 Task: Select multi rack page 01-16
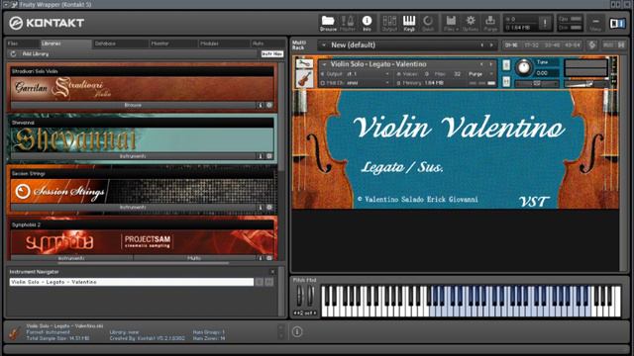(x=511, y=45)
